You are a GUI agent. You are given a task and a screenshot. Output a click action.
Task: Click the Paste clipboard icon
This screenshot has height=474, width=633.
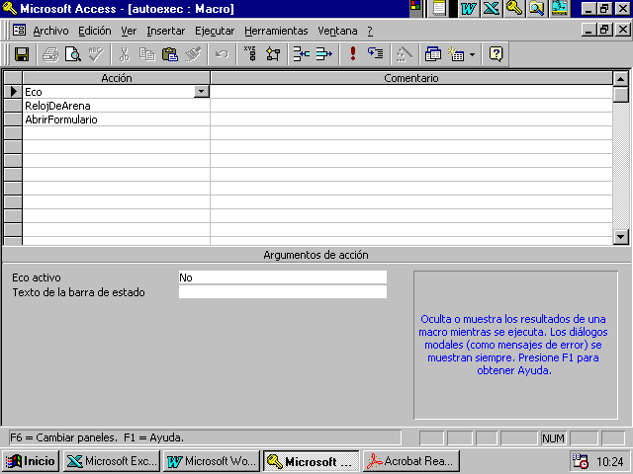[x=169, y=54]
